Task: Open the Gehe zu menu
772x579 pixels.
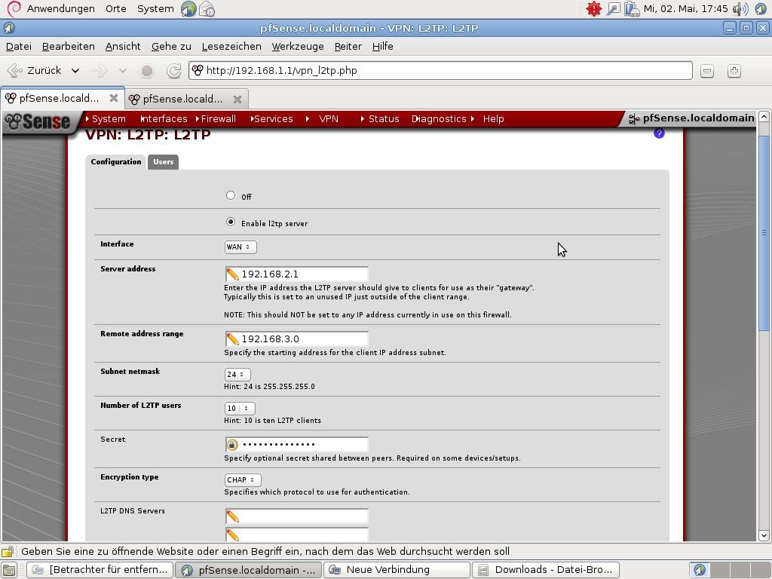Action: click(171, 46)
